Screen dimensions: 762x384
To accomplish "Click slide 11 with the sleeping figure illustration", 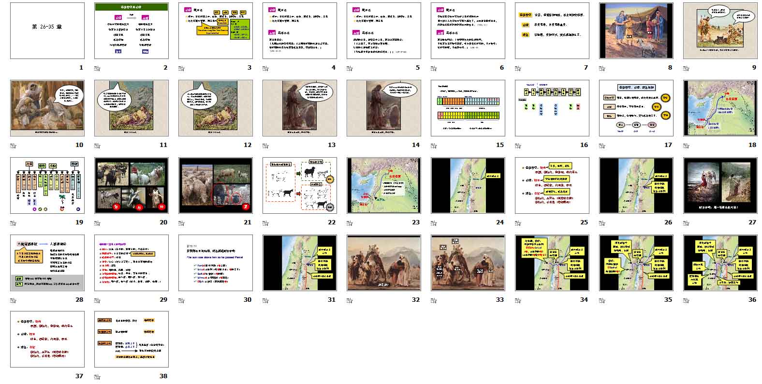I will point(131,108).
